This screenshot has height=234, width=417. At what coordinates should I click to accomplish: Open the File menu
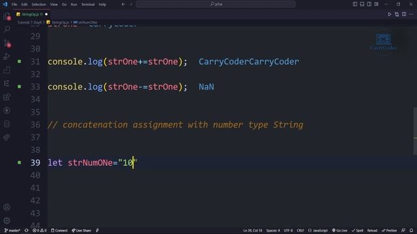click(x=14, y=5)
